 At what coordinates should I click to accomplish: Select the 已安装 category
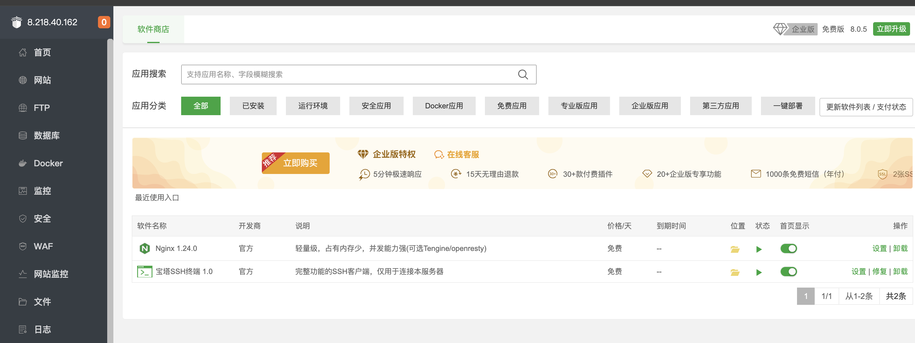point(253,106)
